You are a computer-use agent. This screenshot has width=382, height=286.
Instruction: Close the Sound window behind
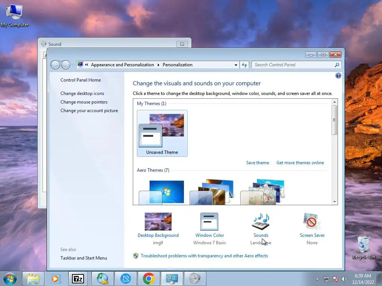tap(182, 44)
